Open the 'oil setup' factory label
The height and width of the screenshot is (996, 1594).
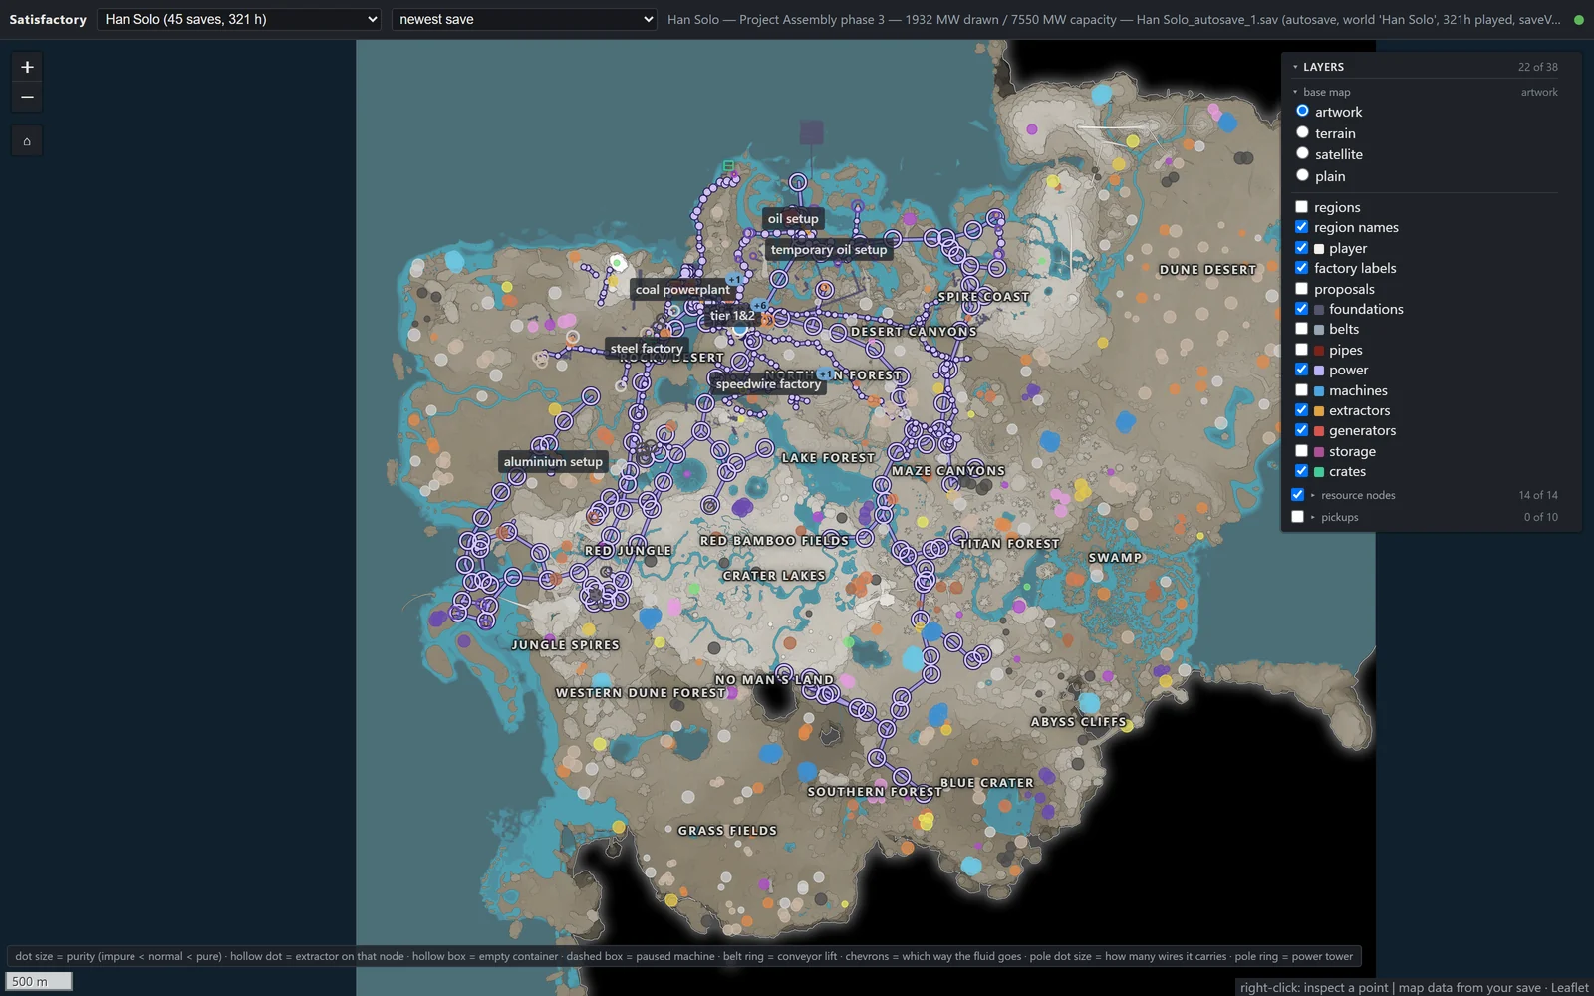tap(793, 219)
